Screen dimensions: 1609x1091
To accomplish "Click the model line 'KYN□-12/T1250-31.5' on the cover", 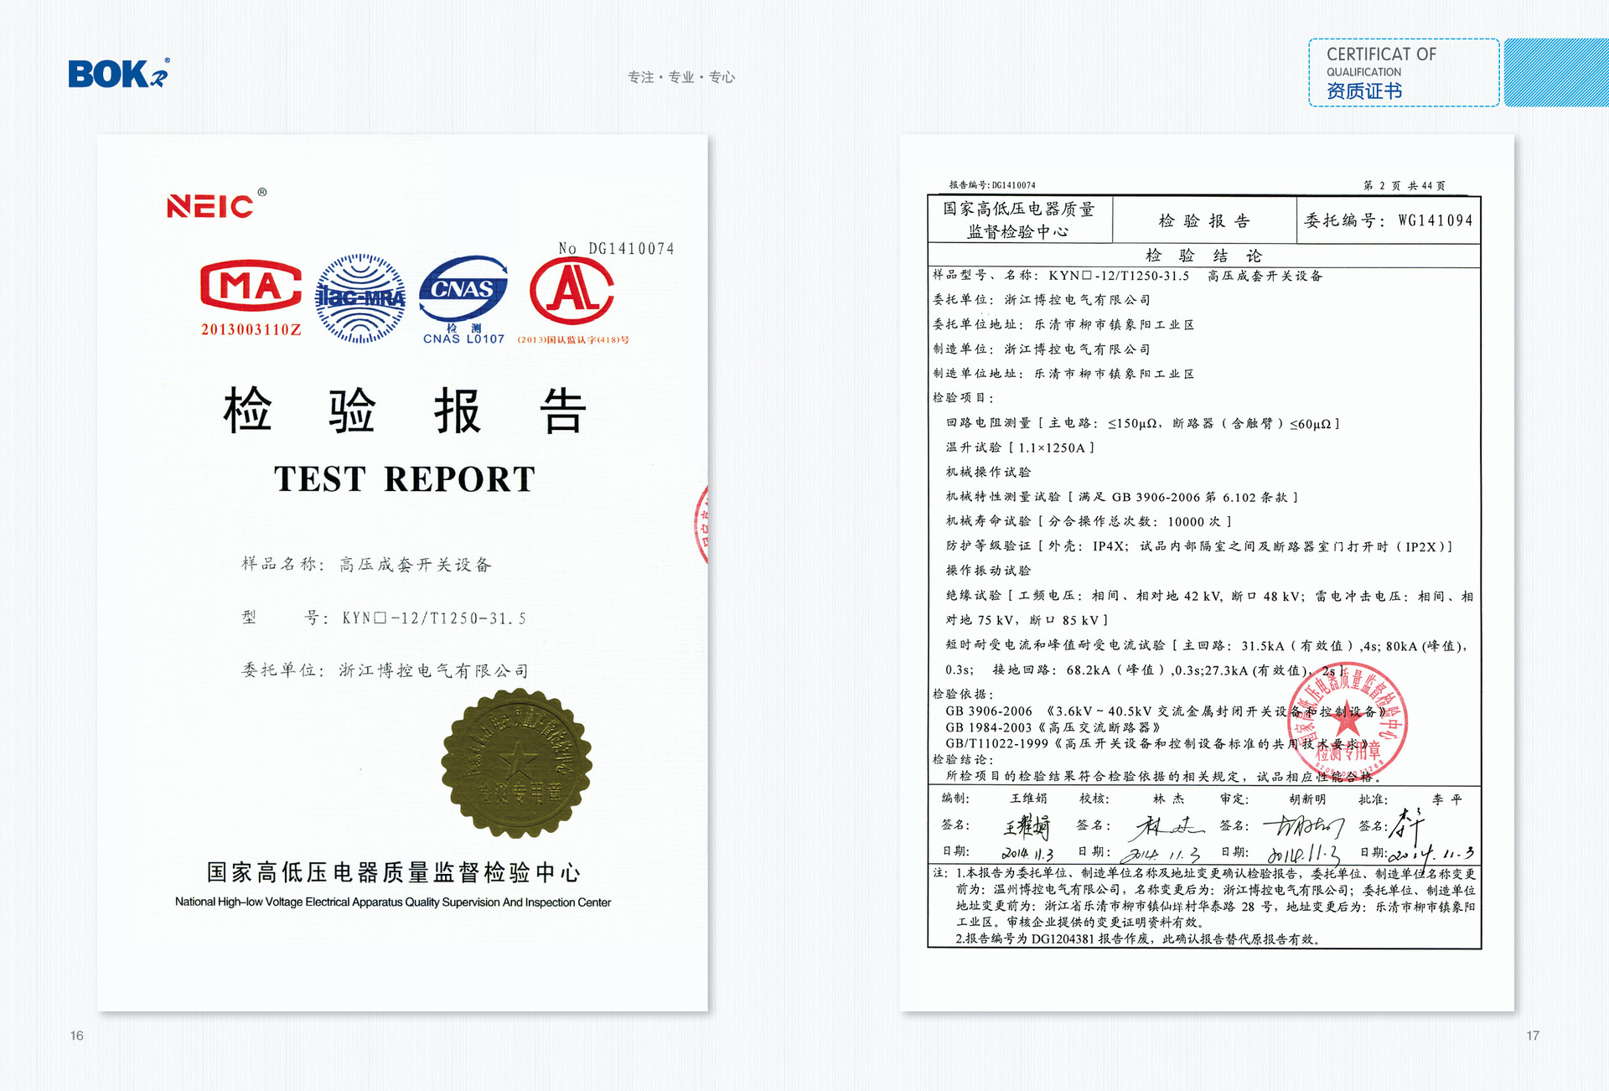I will [x=434, y=618].
